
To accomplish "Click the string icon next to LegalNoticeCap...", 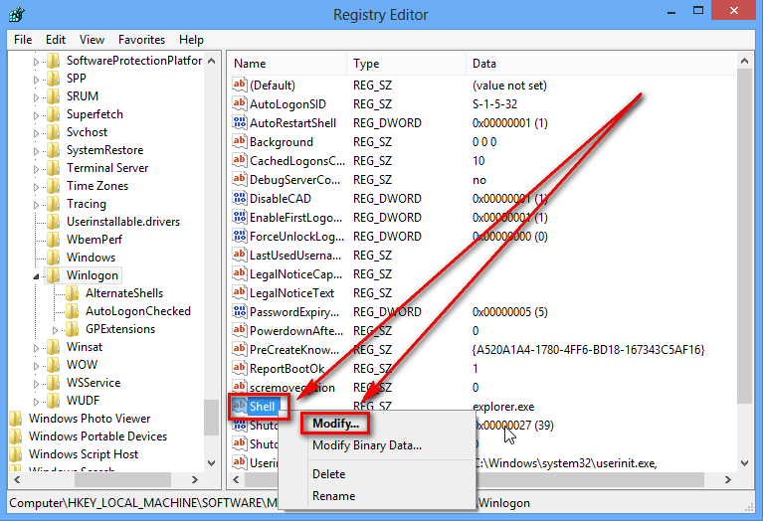I will 239,273.
